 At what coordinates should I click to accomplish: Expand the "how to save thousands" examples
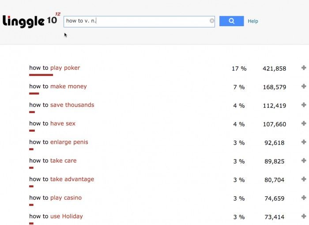304,105
